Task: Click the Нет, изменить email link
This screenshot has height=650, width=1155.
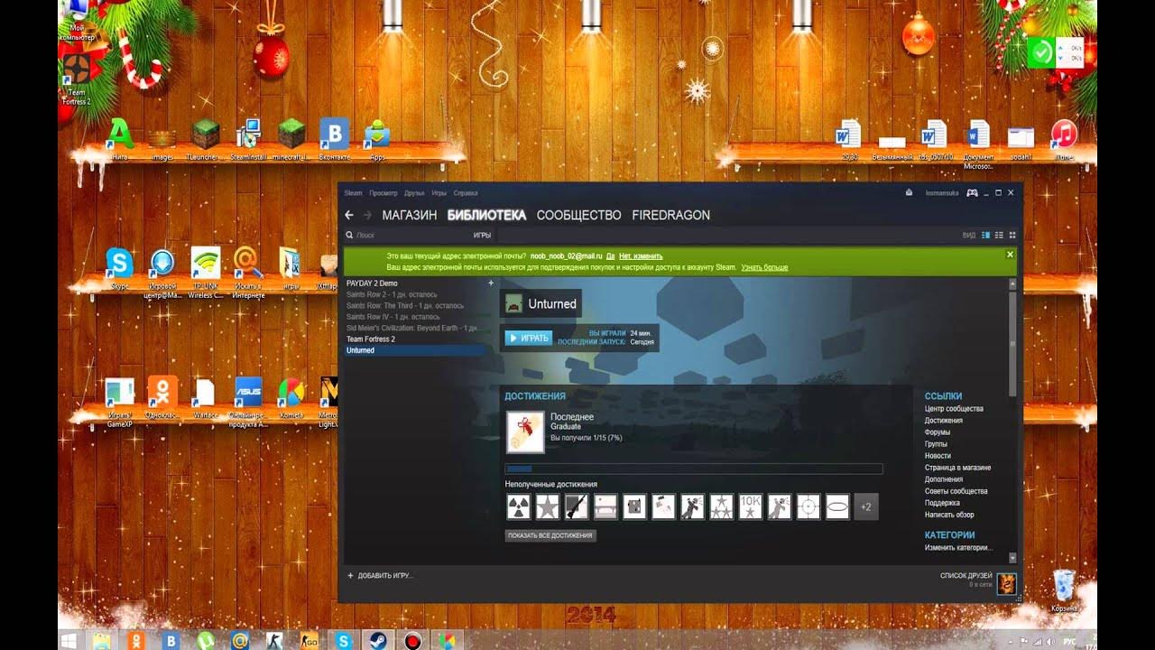Action: [x=641, y=256]
